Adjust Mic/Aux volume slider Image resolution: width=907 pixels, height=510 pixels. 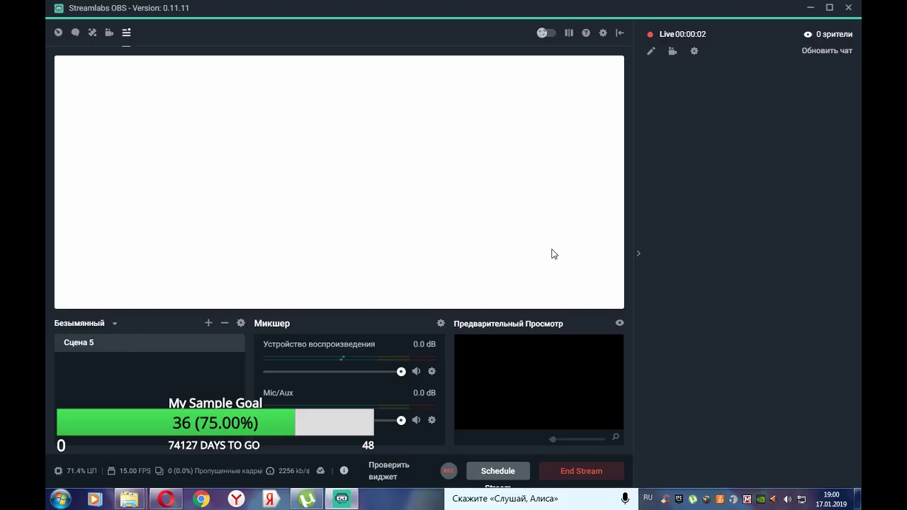389,420
